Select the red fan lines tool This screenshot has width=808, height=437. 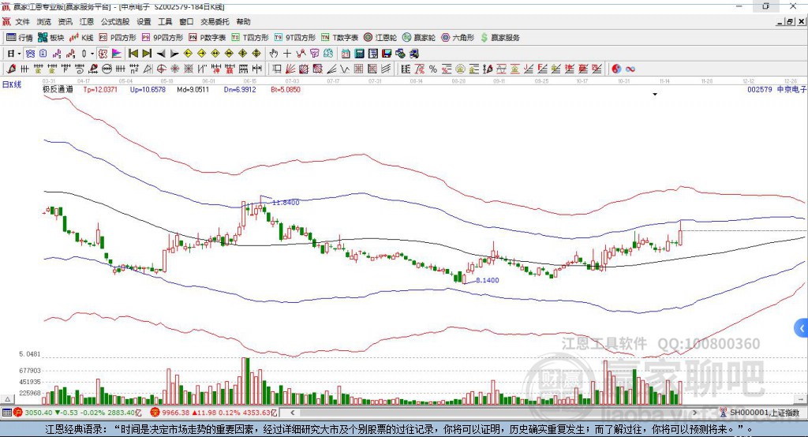click(x=290, y=69)
